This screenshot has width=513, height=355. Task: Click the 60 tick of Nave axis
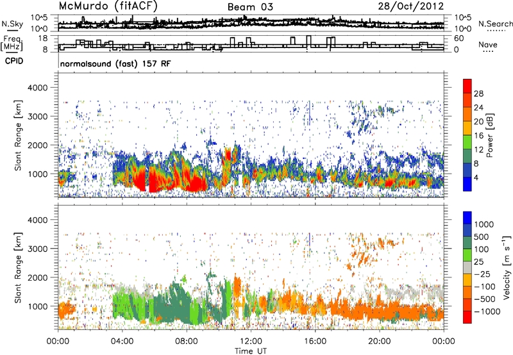click(458, 38)
